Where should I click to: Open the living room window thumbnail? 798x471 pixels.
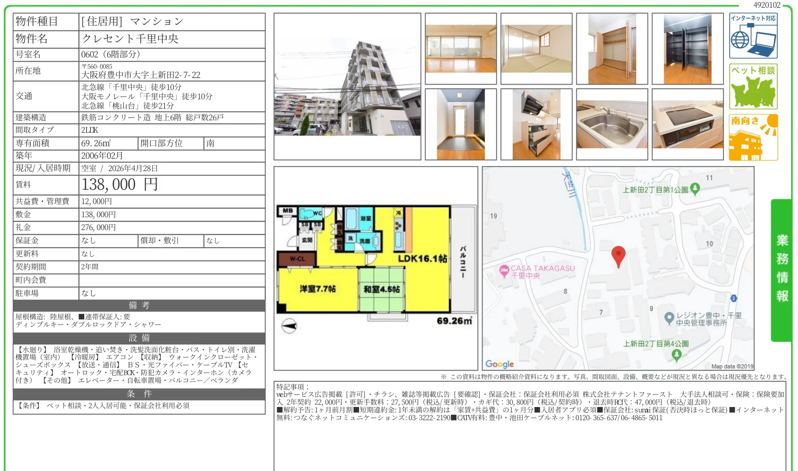460,49
